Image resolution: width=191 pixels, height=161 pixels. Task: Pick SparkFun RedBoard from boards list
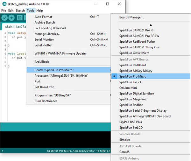click(133, 65)
